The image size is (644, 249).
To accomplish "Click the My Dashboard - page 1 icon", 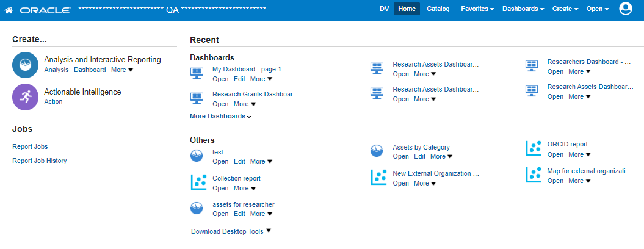I will tap(197, 73).
